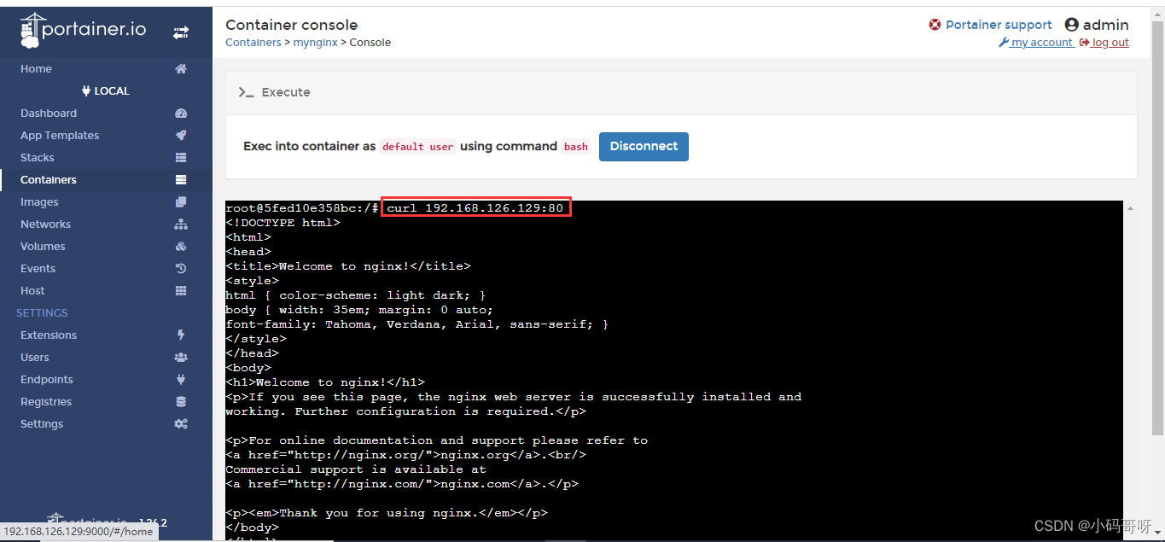
Task: Click the LOCAL endpoint label
Action: pos(106,91)
